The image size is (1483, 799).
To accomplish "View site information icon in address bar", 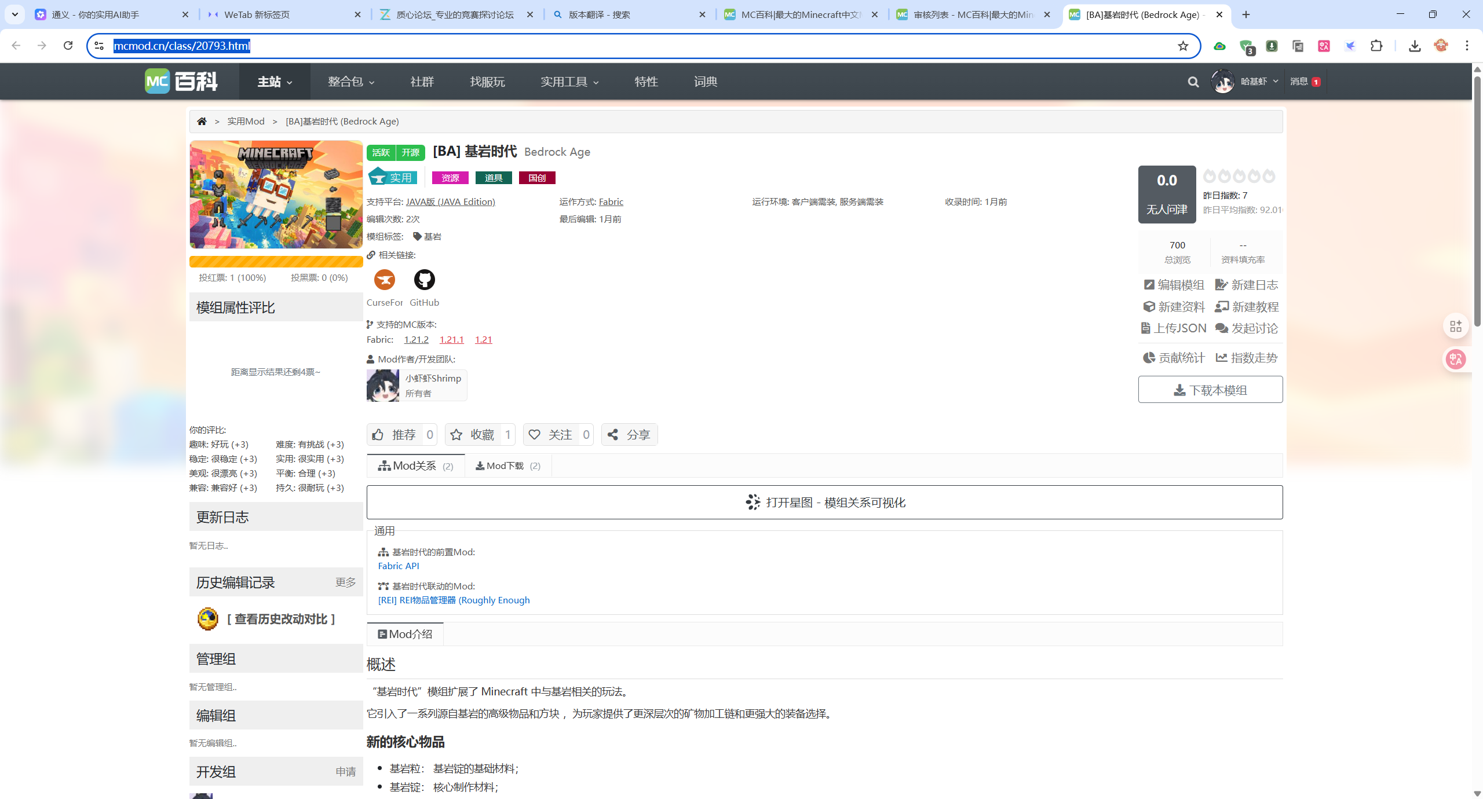I will (x=99, y=46).
